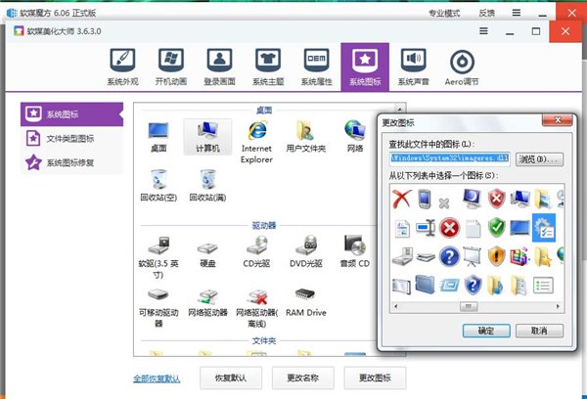Open 系统属性 OEM tab

[316, 67]
